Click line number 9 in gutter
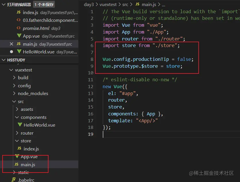The height and width of the screenshot is (182, 240). click(x=92, y=66)
